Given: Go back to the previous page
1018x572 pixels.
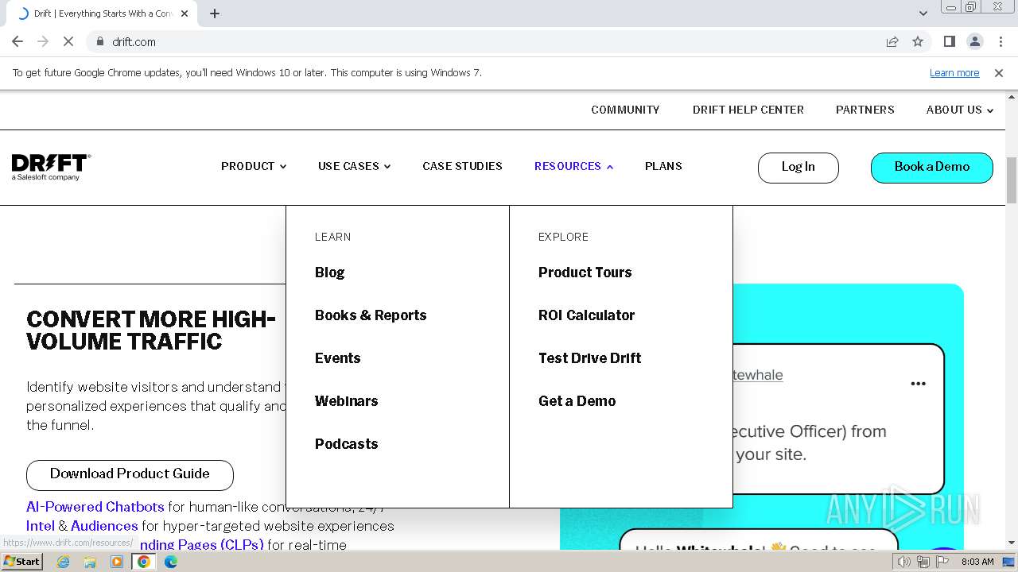Looking at the screenshot, I should [17, 41].
